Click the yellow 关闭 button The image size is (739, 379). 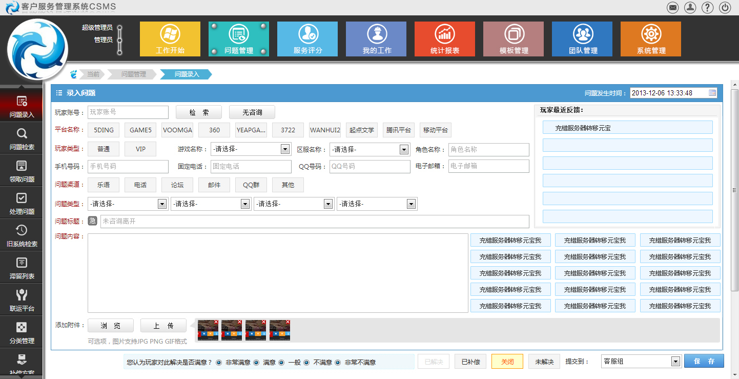507,362
